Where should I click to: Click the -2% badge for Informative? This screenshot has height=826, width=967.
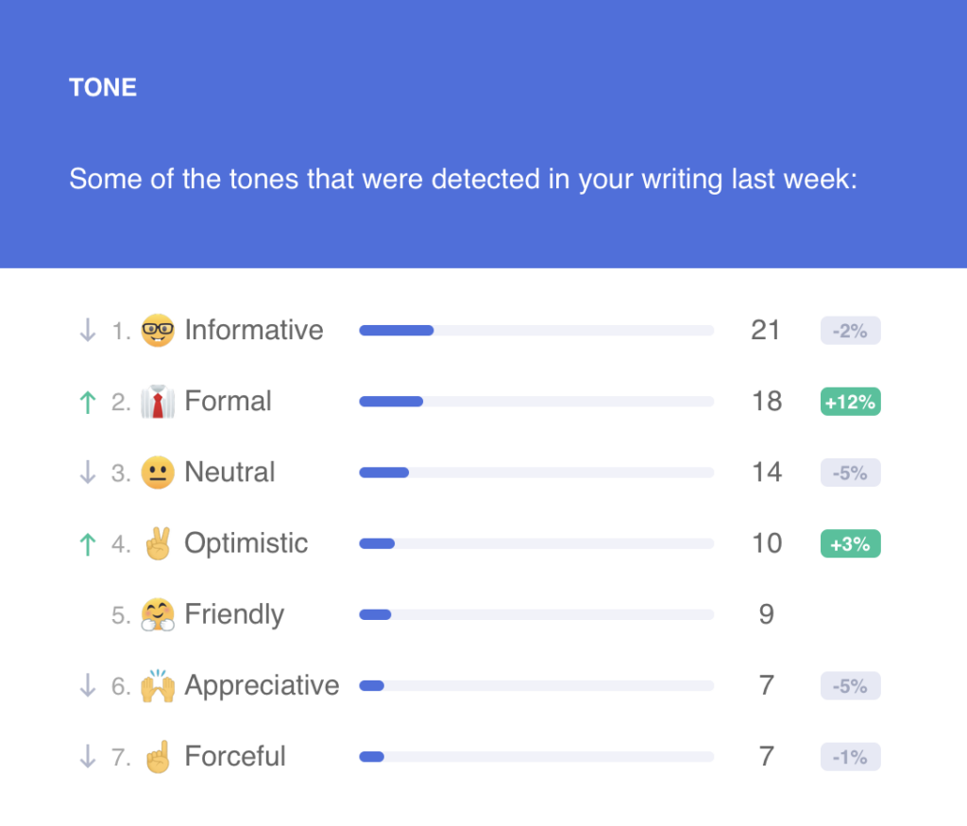(x=851, y=330)
